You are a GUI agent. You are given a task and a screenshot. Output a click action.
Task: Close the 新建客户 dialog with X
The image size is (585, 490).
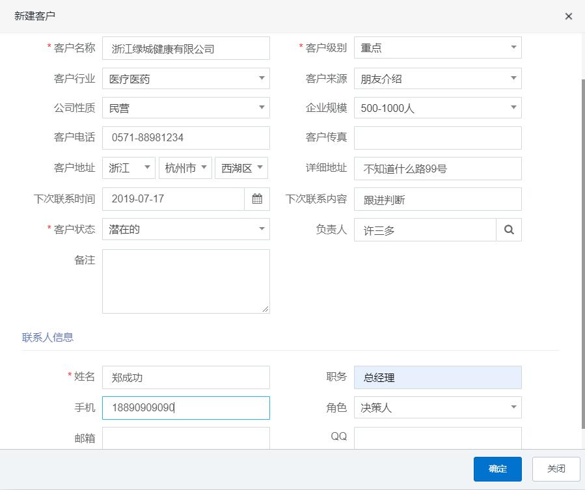click(569, 16)
